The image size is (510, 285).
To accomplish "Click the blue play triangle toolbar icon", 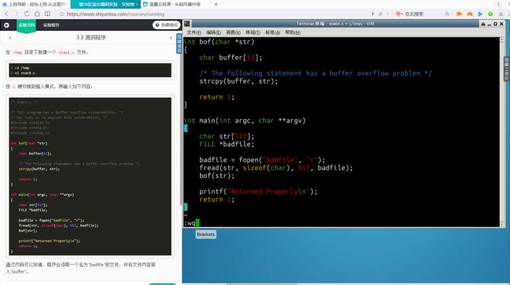I will tap(480, 14).
